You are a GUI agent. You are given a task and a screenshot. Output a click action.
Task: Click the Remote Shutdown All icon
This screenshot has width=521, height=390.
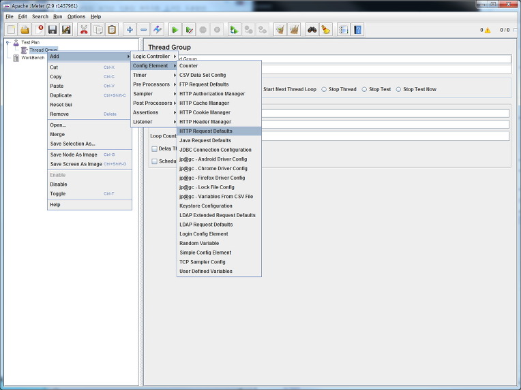coord(263,30)
